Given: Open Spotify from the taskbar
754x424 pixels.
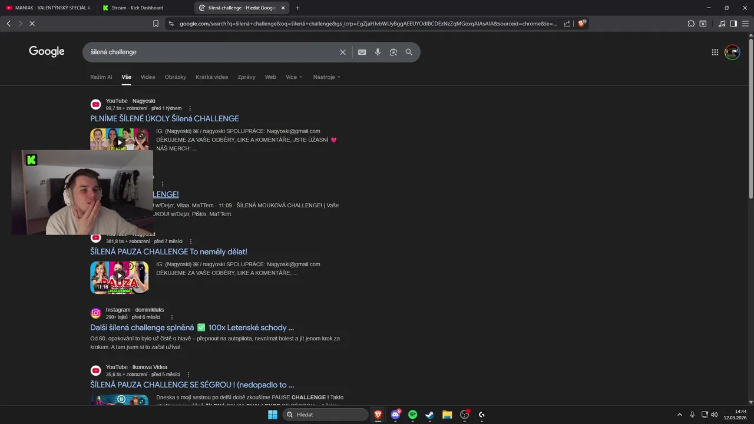Looking at the screenshot, I should (412, 415).
